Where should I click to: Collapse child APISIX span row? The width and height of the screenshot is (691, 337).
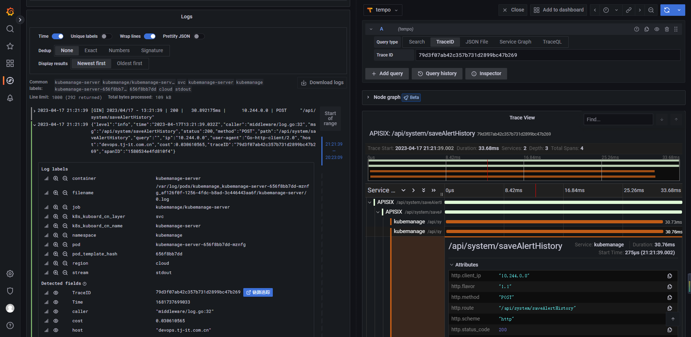[x=378, y=212]
